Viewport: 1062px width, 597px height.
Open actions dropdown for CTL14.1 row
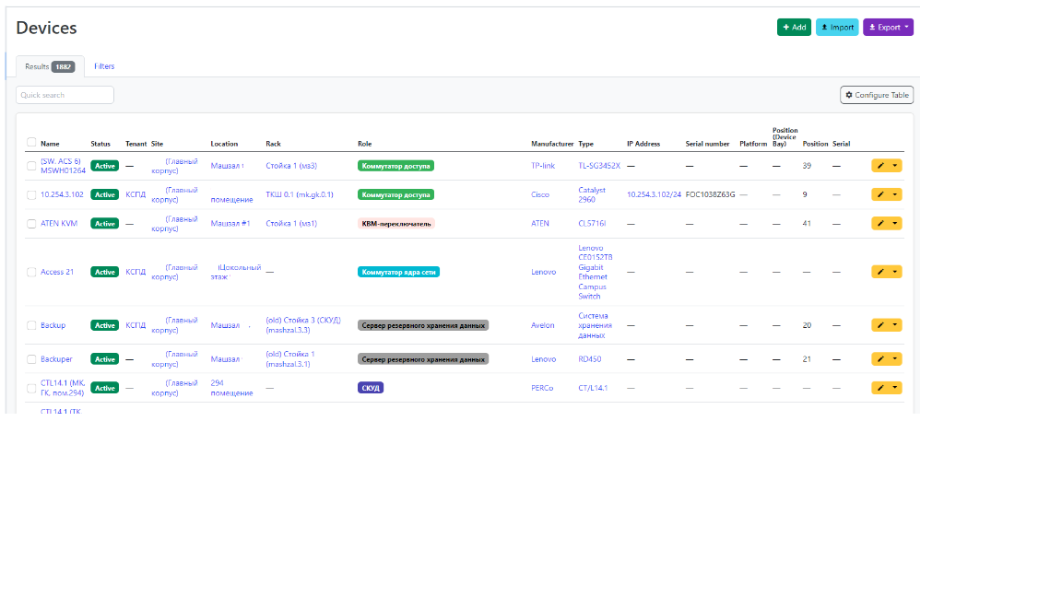tap(895, 388)
